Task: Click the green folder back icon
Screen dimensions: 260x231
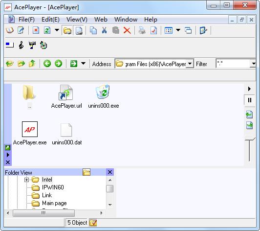Action: (9, 64)
